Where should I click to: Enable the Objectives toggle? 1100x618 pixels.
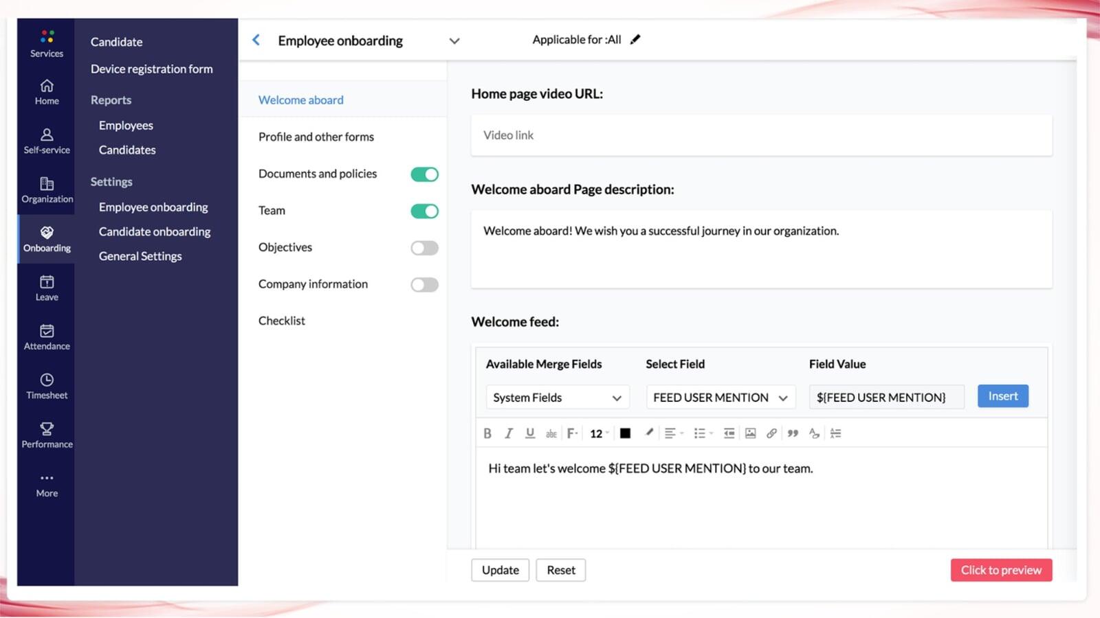tap(424, 248)
